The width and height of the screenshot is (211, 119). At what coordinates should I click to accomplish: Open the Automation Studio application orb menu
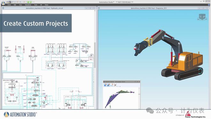pyautogui.click(x=3, y=3)
